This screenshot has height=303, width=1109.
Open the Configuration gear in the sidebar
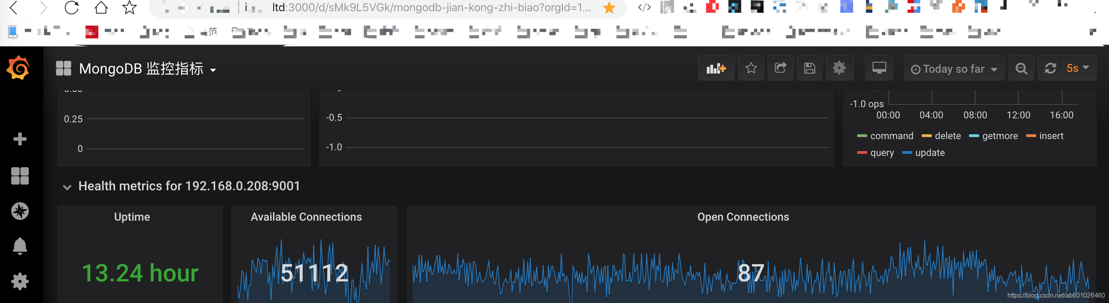coord(20,281)
